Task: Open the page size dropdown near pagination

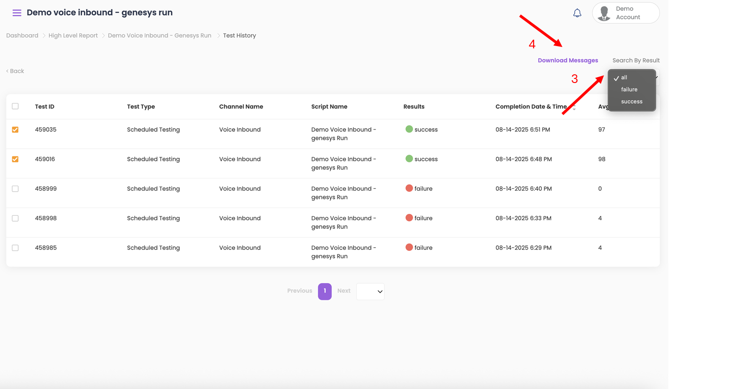Action: coord(370,291)
